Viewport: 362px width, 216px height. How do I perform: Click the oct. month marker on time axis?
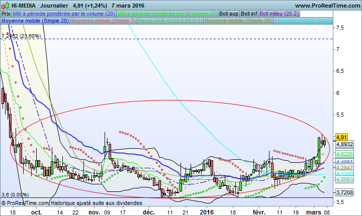click(x=37, y=212)
